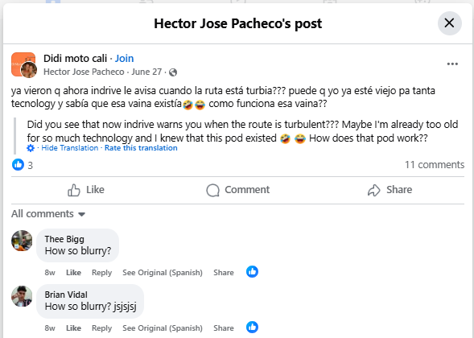Open Thee Bigg's profile picture
474x338 pixels.
pyautogui.click(x=22, y=241)
